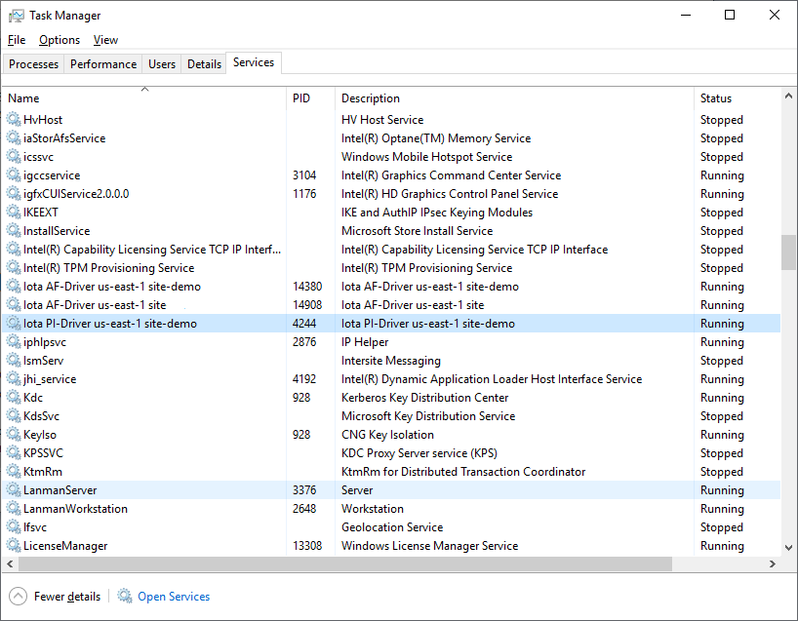Select the lfsvc gear icon
This screenshot has height=621, width=798.
pos(14,526)
